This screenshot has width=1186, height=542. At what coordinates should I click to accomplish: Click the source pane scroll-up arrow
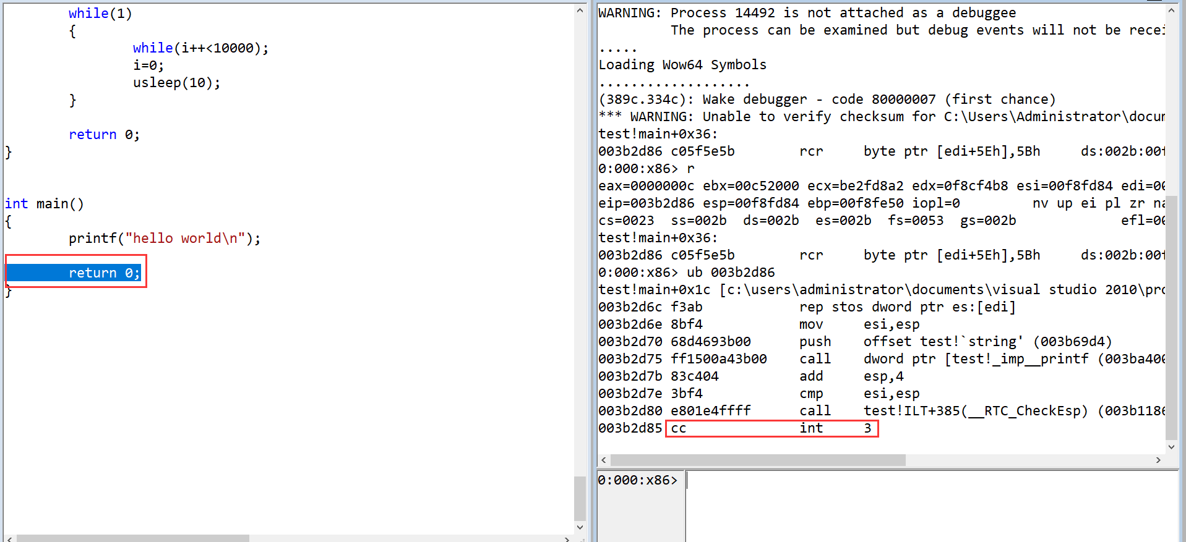[580, 11]
